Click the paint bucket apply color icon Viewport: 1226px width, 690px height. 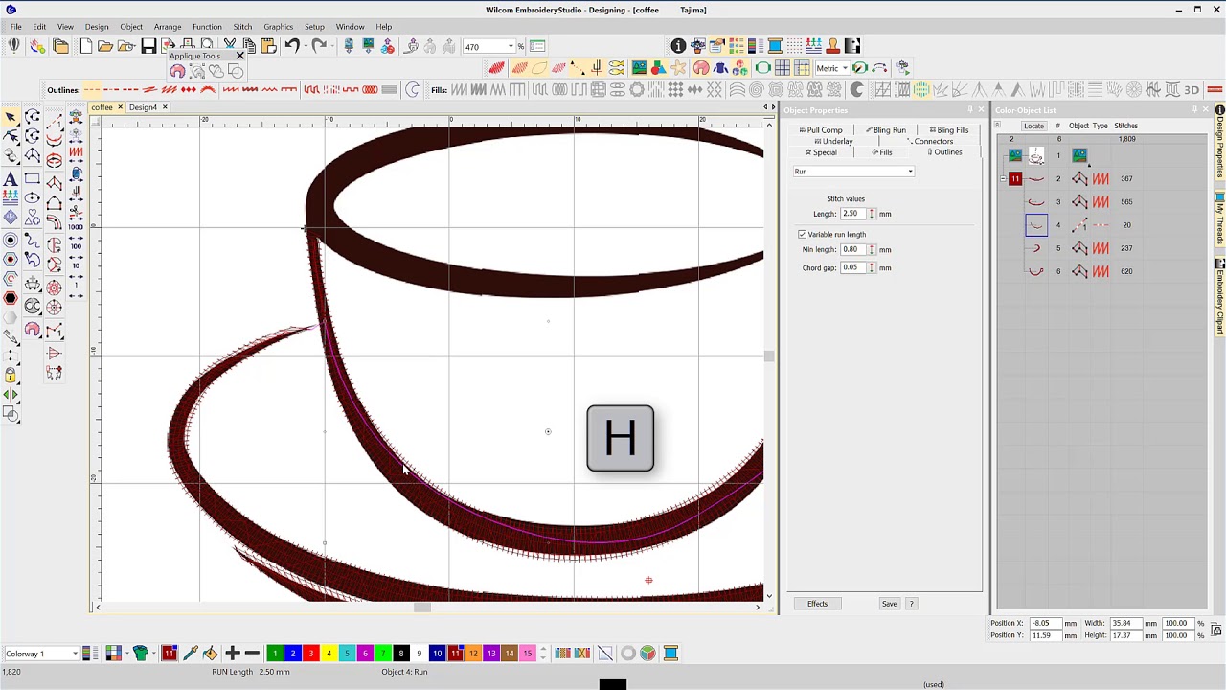tap(210, 654)
